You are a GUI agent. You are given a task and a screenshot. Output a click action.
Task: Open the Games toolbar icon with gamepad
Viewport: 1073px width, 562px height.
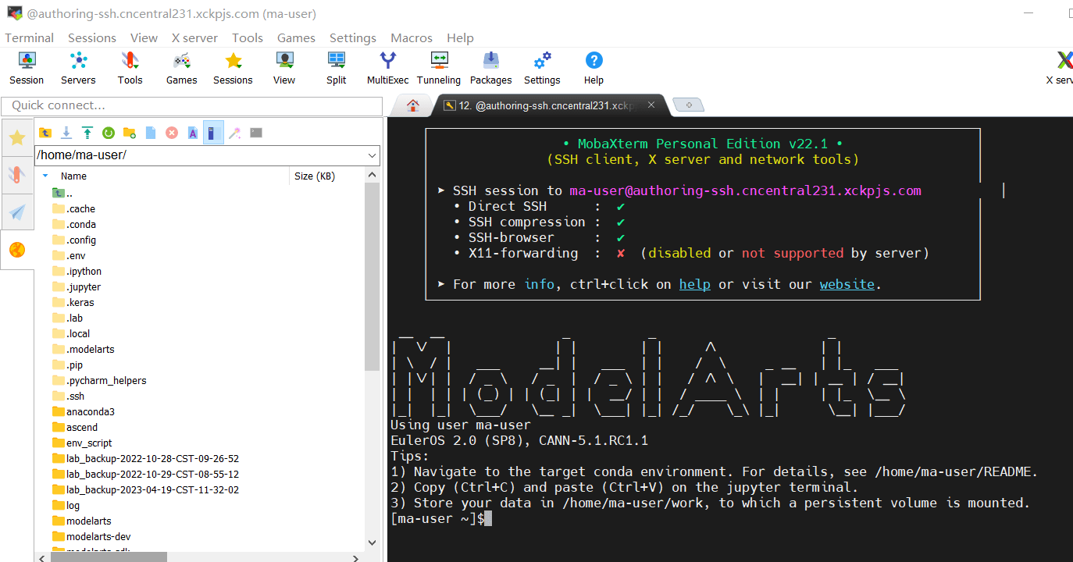click(x=181, y=68)
